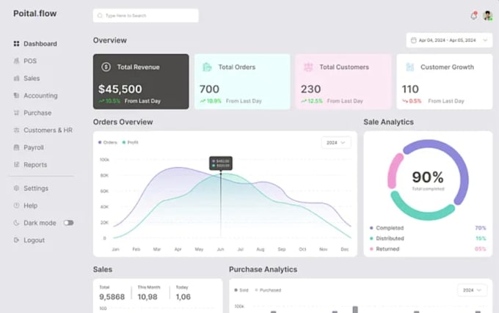Click the Sales icon in sidebar
This screenshot has height=313, width=499.
coord(17,78)
